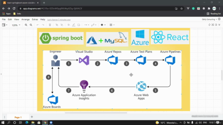223x125 pixels.
Task: Open the sidebar View panels dropdown
Action: click(5, 25)
